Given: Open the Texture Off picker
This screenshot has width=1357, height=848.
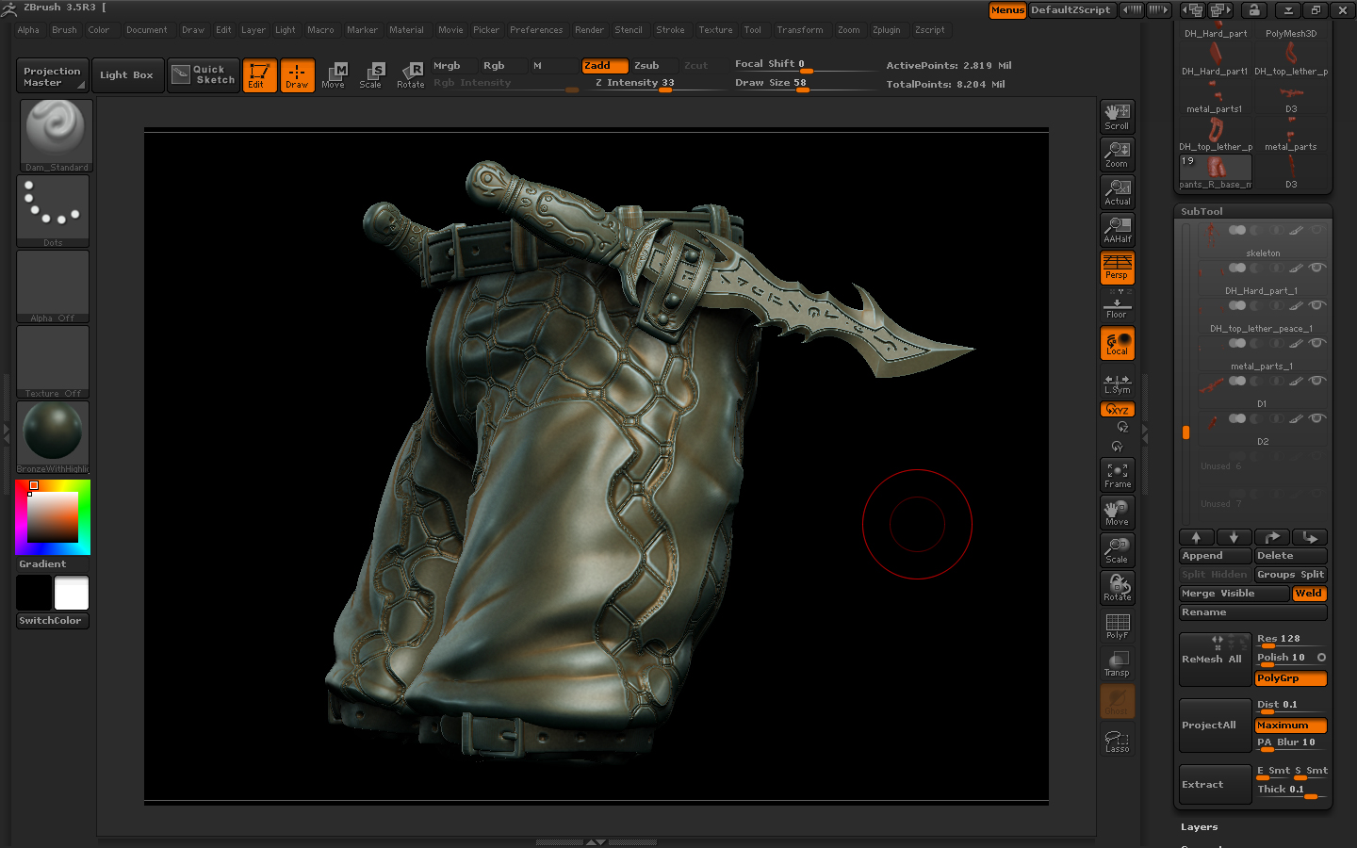Looking at the screenshot, I should [55, 362].
